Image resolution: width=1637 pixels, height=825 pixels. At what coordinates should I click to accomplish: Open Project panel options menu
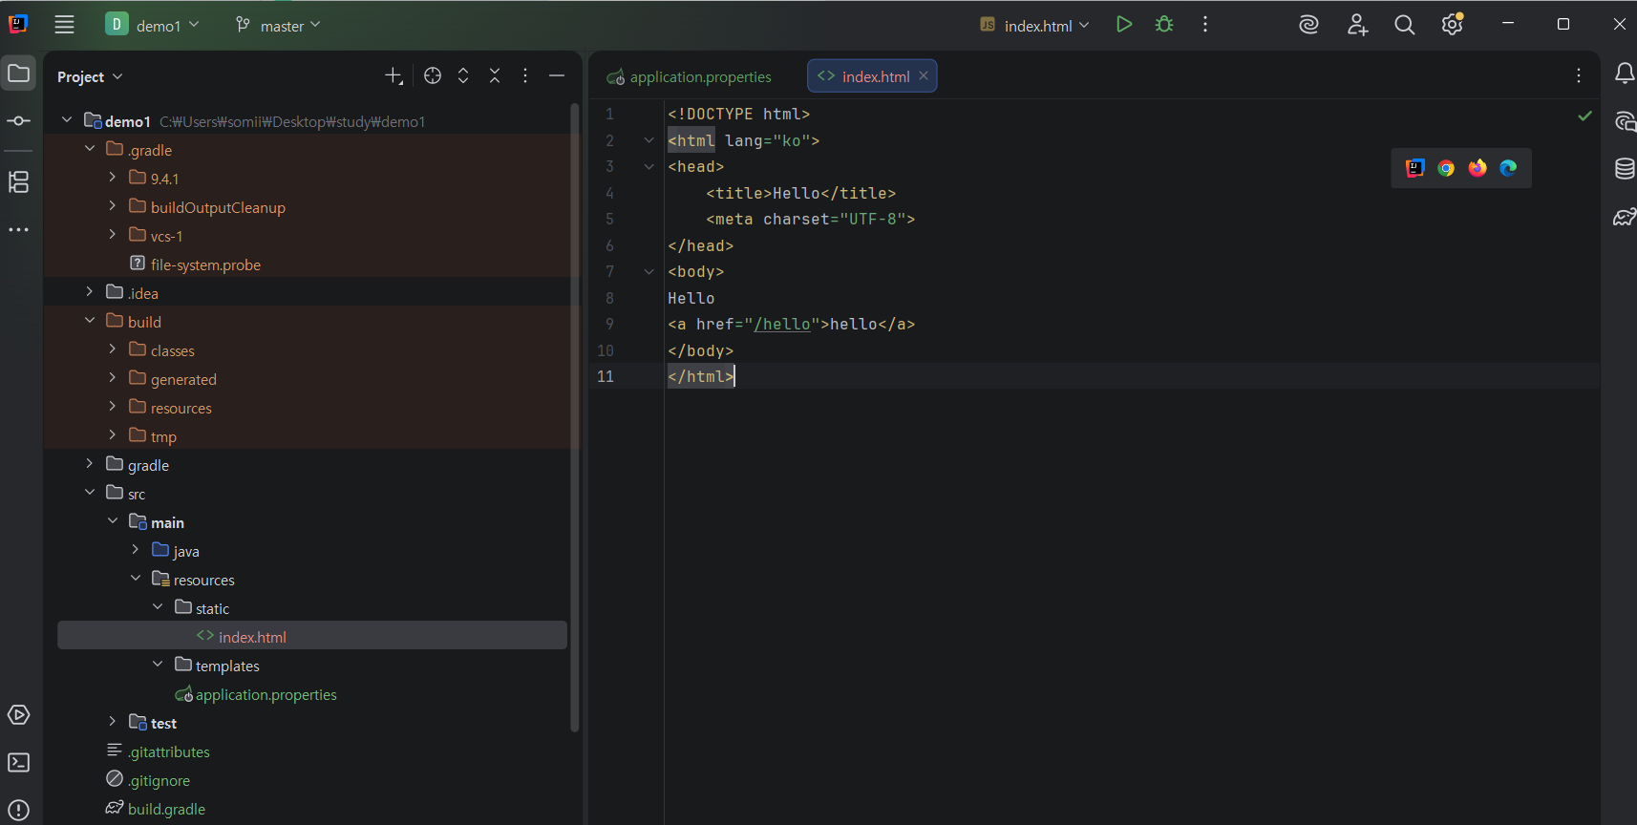[x=525, y=76]
